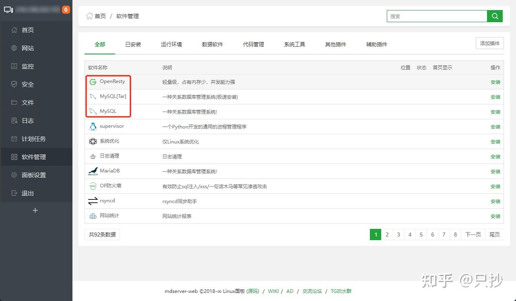This screenshot has height=301, width=516.
Task: Click 安装 link for MariaDB
Action: [495, 171]
